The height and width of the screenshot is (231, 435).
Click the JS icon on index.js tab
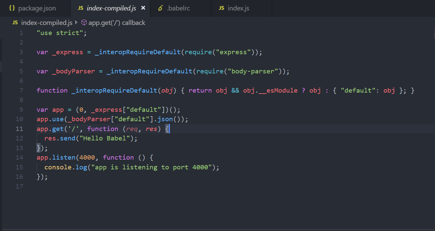221,8
